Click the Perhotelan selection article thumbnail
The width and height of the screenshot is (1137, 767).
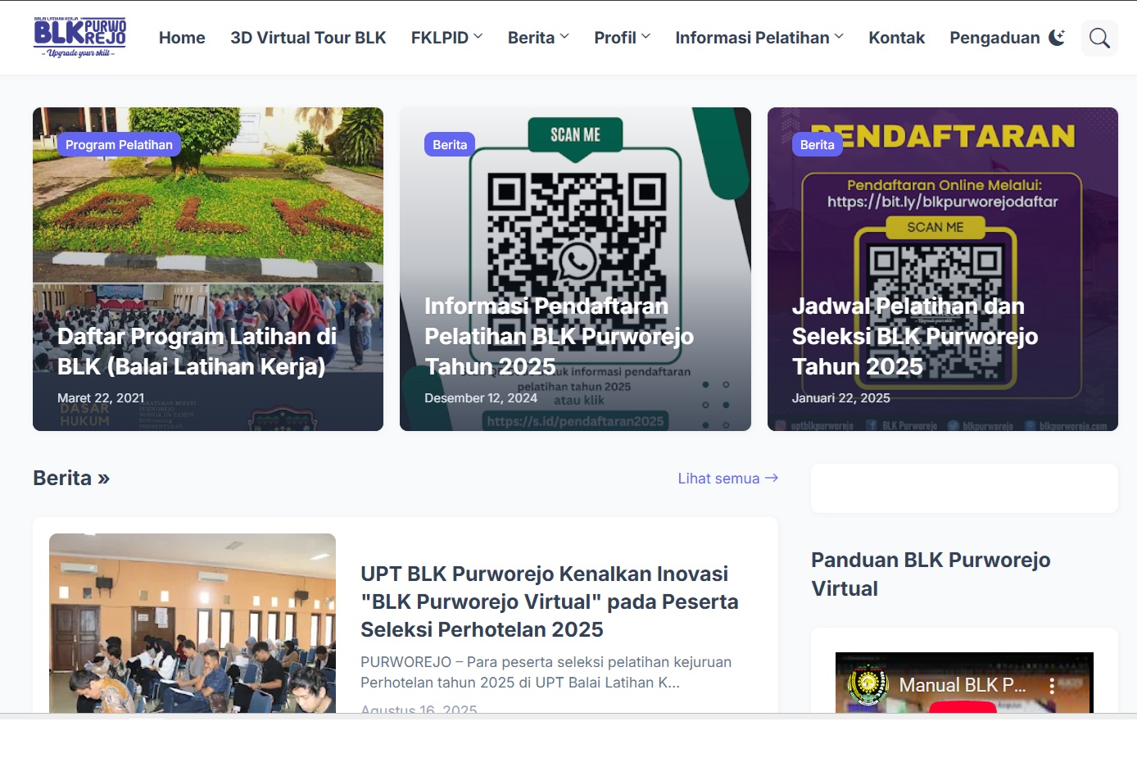tap(193, 623)
